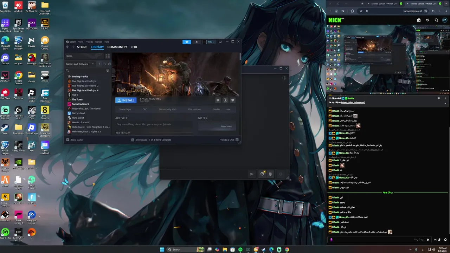Toggle the recent activity clock filter

point(104,64)
